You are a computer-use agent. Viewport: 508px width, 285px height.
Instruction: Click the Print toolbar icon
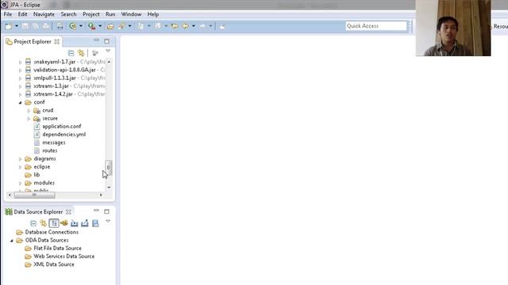pos(46,26)
